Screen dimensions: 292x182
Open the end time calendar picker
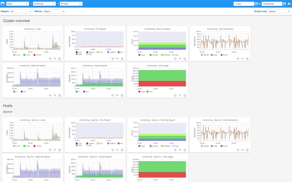285,4
